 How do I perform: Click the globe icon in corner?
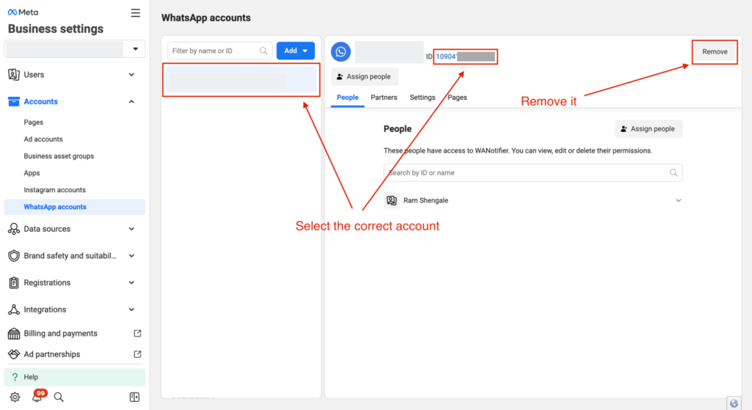pos(734,403)
